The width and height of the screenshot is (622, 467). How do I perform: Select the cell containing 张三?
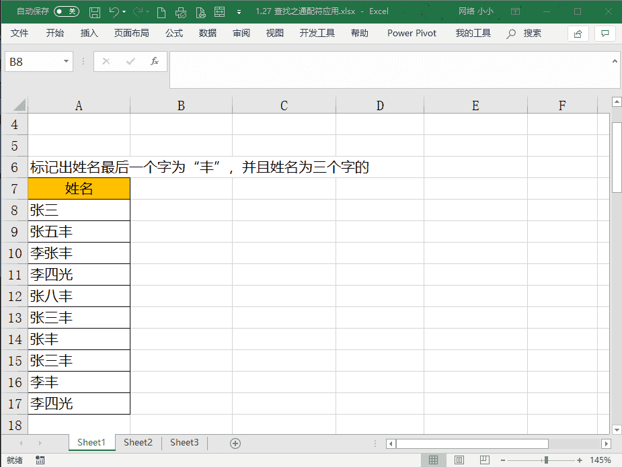point(79,210)
